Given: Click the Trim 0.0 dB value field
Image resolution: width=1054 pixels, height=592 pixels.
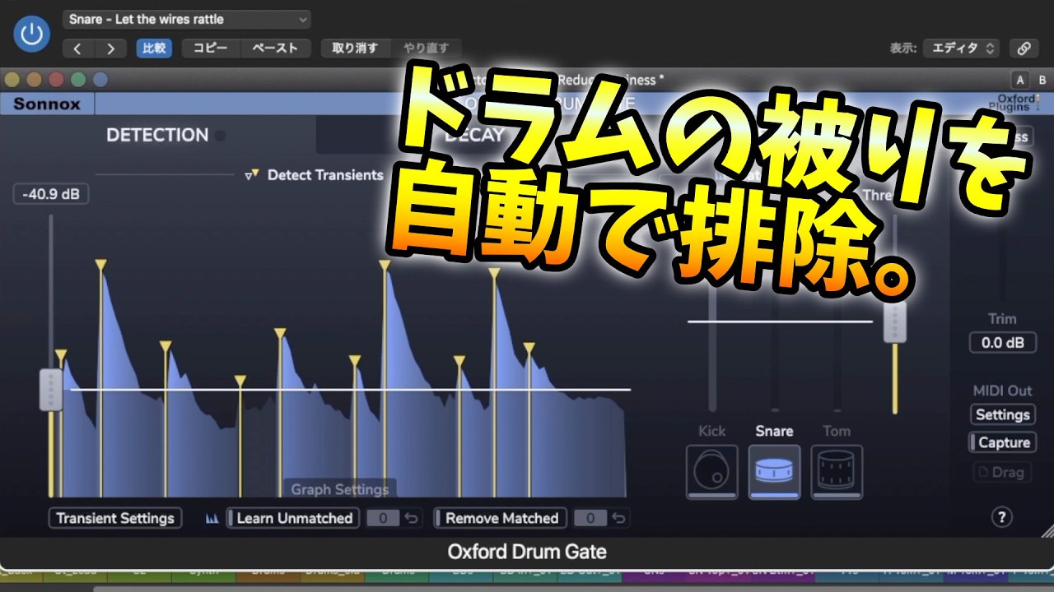Looking at the screenshot, I should (1002, 342).
